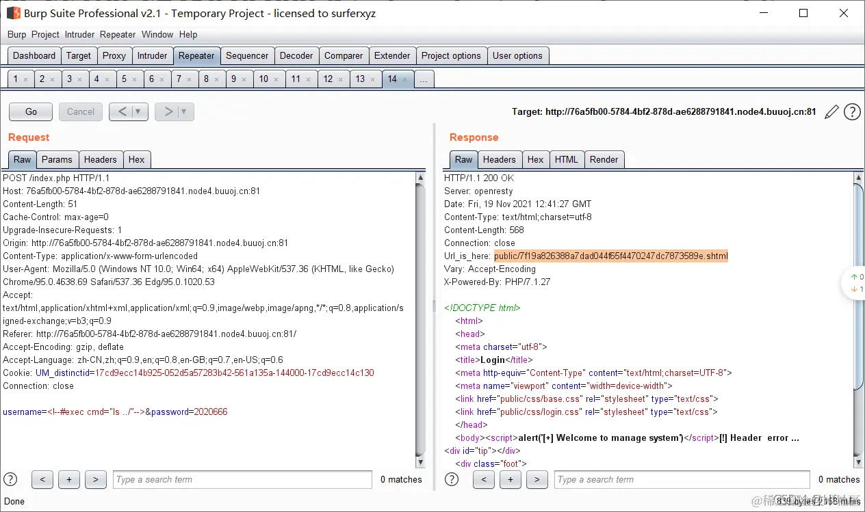
Task: Click the Burp Suite logo icon
Action: (x=13, y=13)
